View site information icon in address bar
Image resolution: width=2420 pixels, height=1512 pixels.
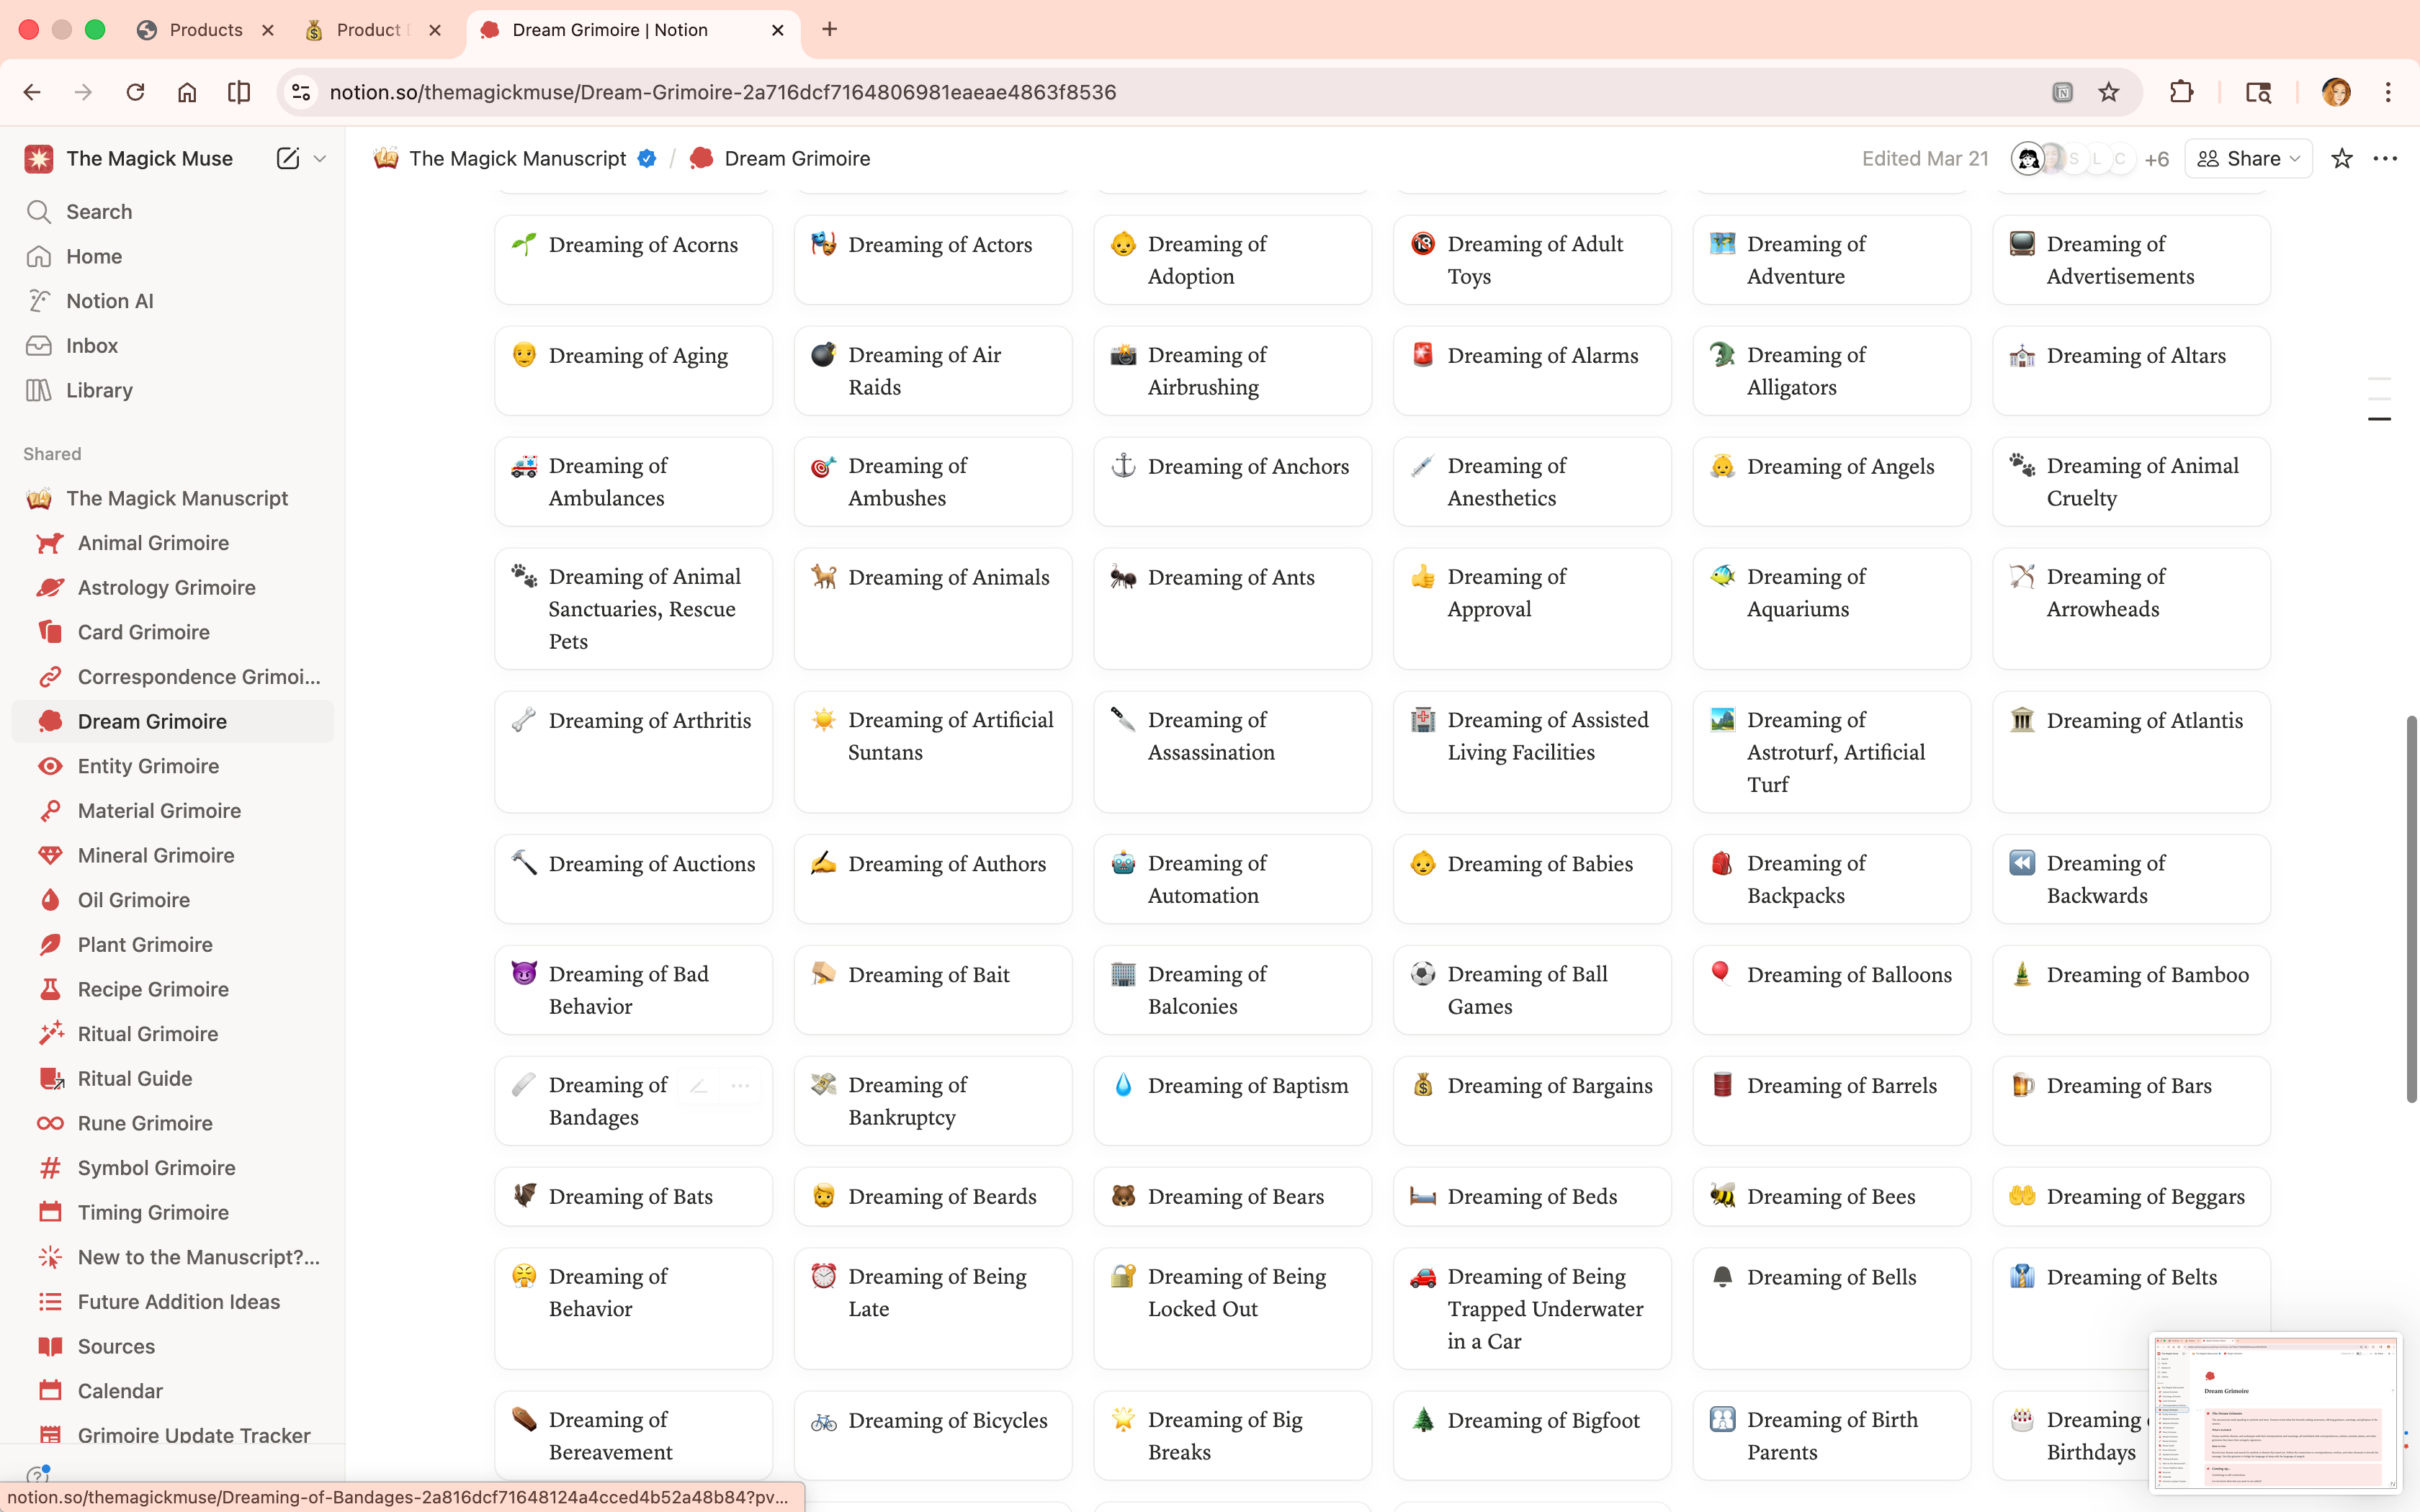[301, 92]
